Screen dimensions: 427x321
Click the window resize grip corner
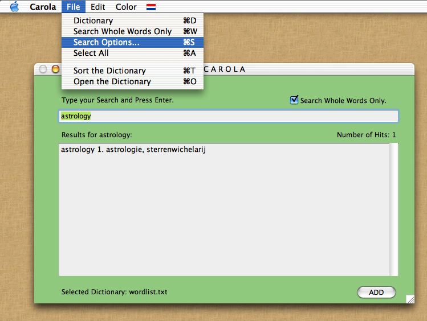coord(410,299)
